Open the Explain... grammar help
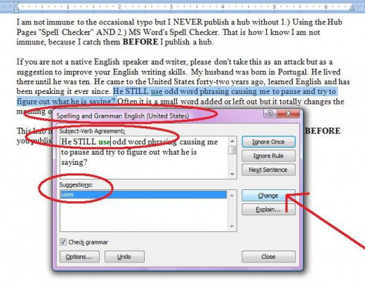The image size is (365, 284). pyautogui.click(x=268, y=210)
